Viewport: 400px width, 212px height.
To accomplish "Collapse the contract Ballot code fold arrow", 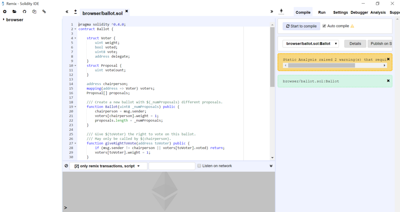I will (75, 29).
